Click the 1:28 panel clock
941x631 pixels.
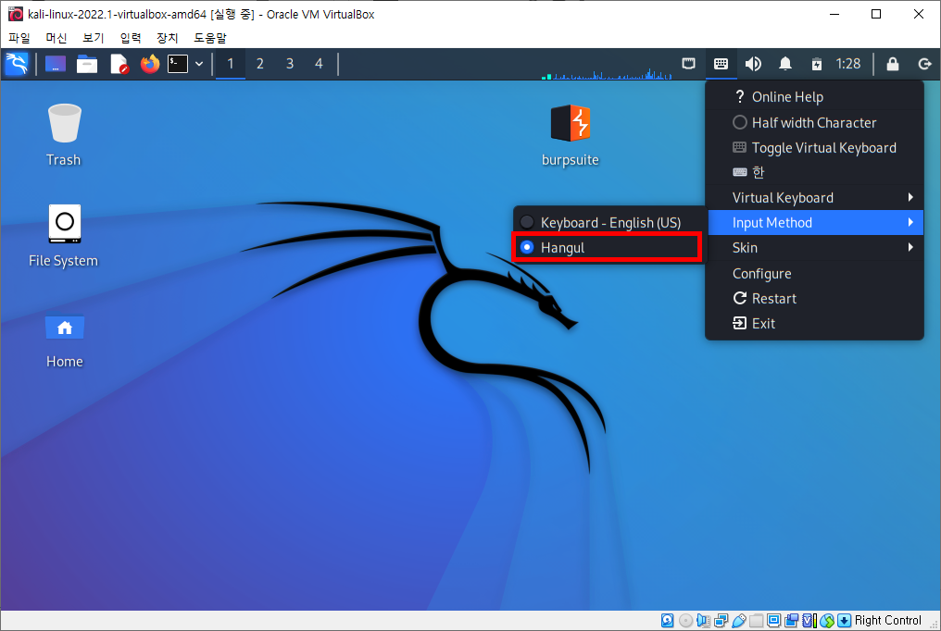[848, 64]
